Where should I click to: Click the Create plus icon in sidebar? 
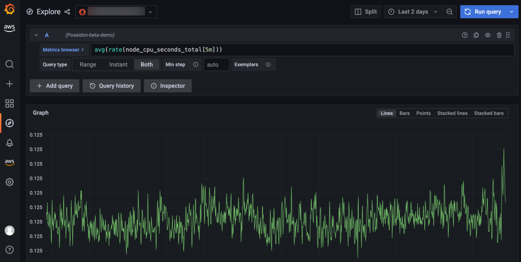(x=9, y=84)
